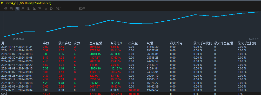
Task: Select the 周 weekly tab
Action: (x=17, y=9)
